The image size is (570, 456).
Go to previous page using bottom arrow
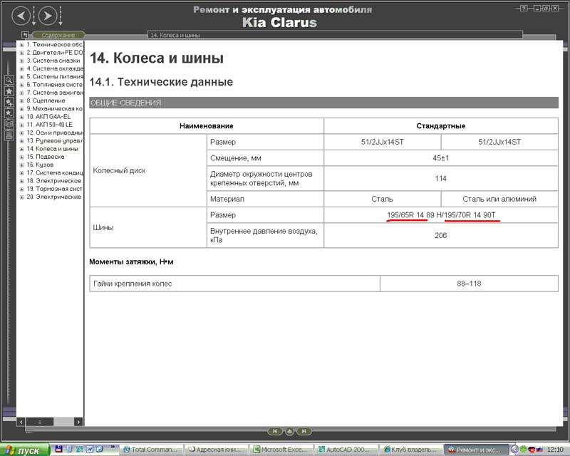point(275,431)
